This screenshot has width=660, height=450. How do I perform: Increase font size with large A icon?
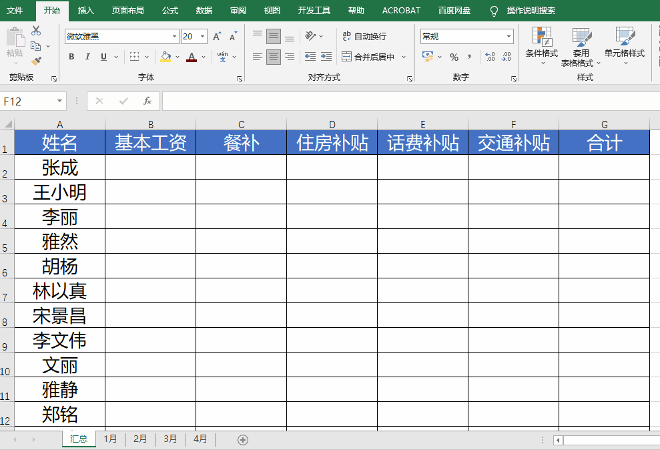[217, 37]
